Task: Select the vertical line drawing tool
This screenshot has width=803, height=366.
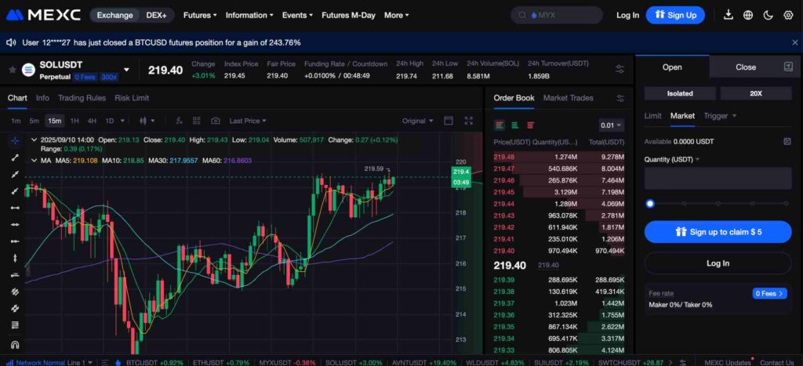Action: (15, 258)
